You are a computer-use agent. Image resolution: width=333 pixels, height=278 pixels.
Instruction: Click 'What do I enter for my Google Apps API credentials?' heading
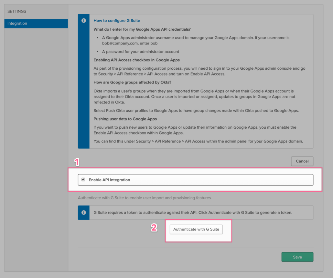[x=142, y=29]
